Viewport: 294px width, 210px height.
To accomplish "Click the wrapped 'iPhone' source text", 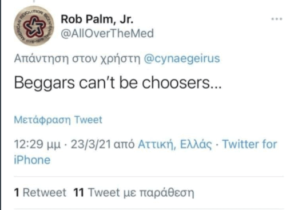I will point(32,160).
